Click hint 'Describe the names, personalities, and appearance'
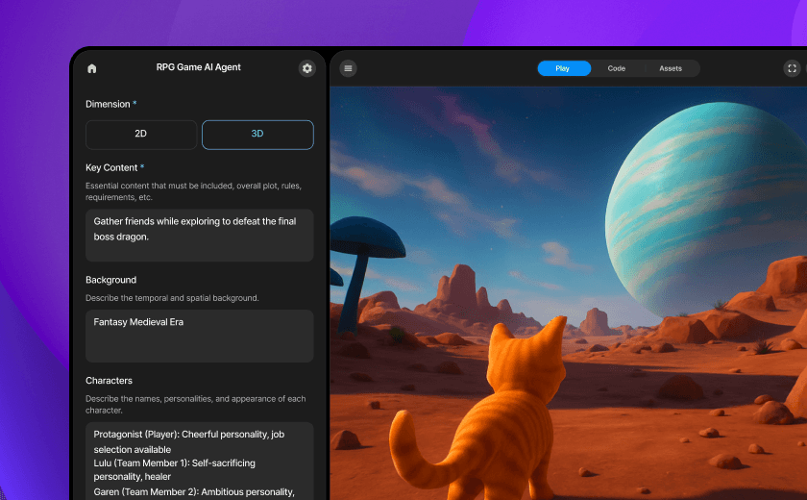This screenshot has height=500, width=807. (x=196, y=404)
